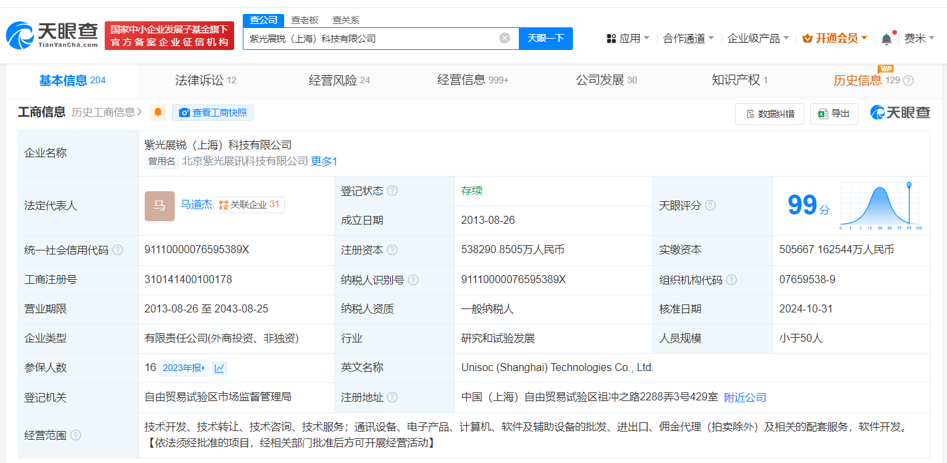
Task: Click the 附近公司 link
Action: [745, 397]
